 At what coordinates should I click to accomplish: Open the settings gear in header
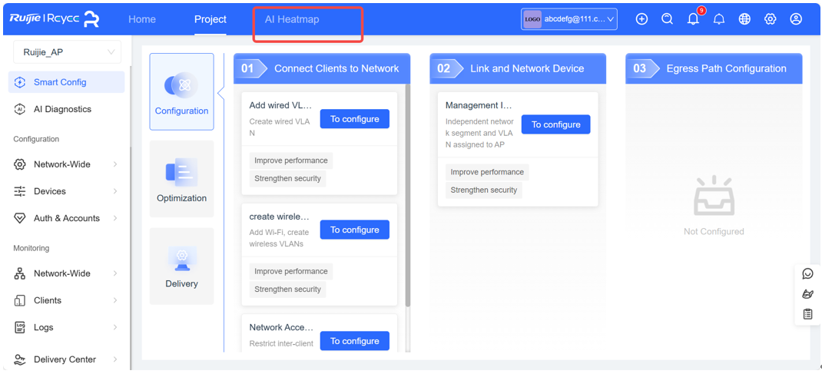point(770,19)
